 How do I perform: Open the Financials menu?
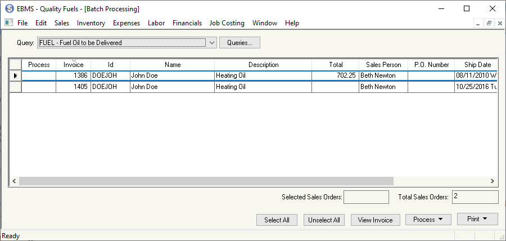[x=187, y=23]
